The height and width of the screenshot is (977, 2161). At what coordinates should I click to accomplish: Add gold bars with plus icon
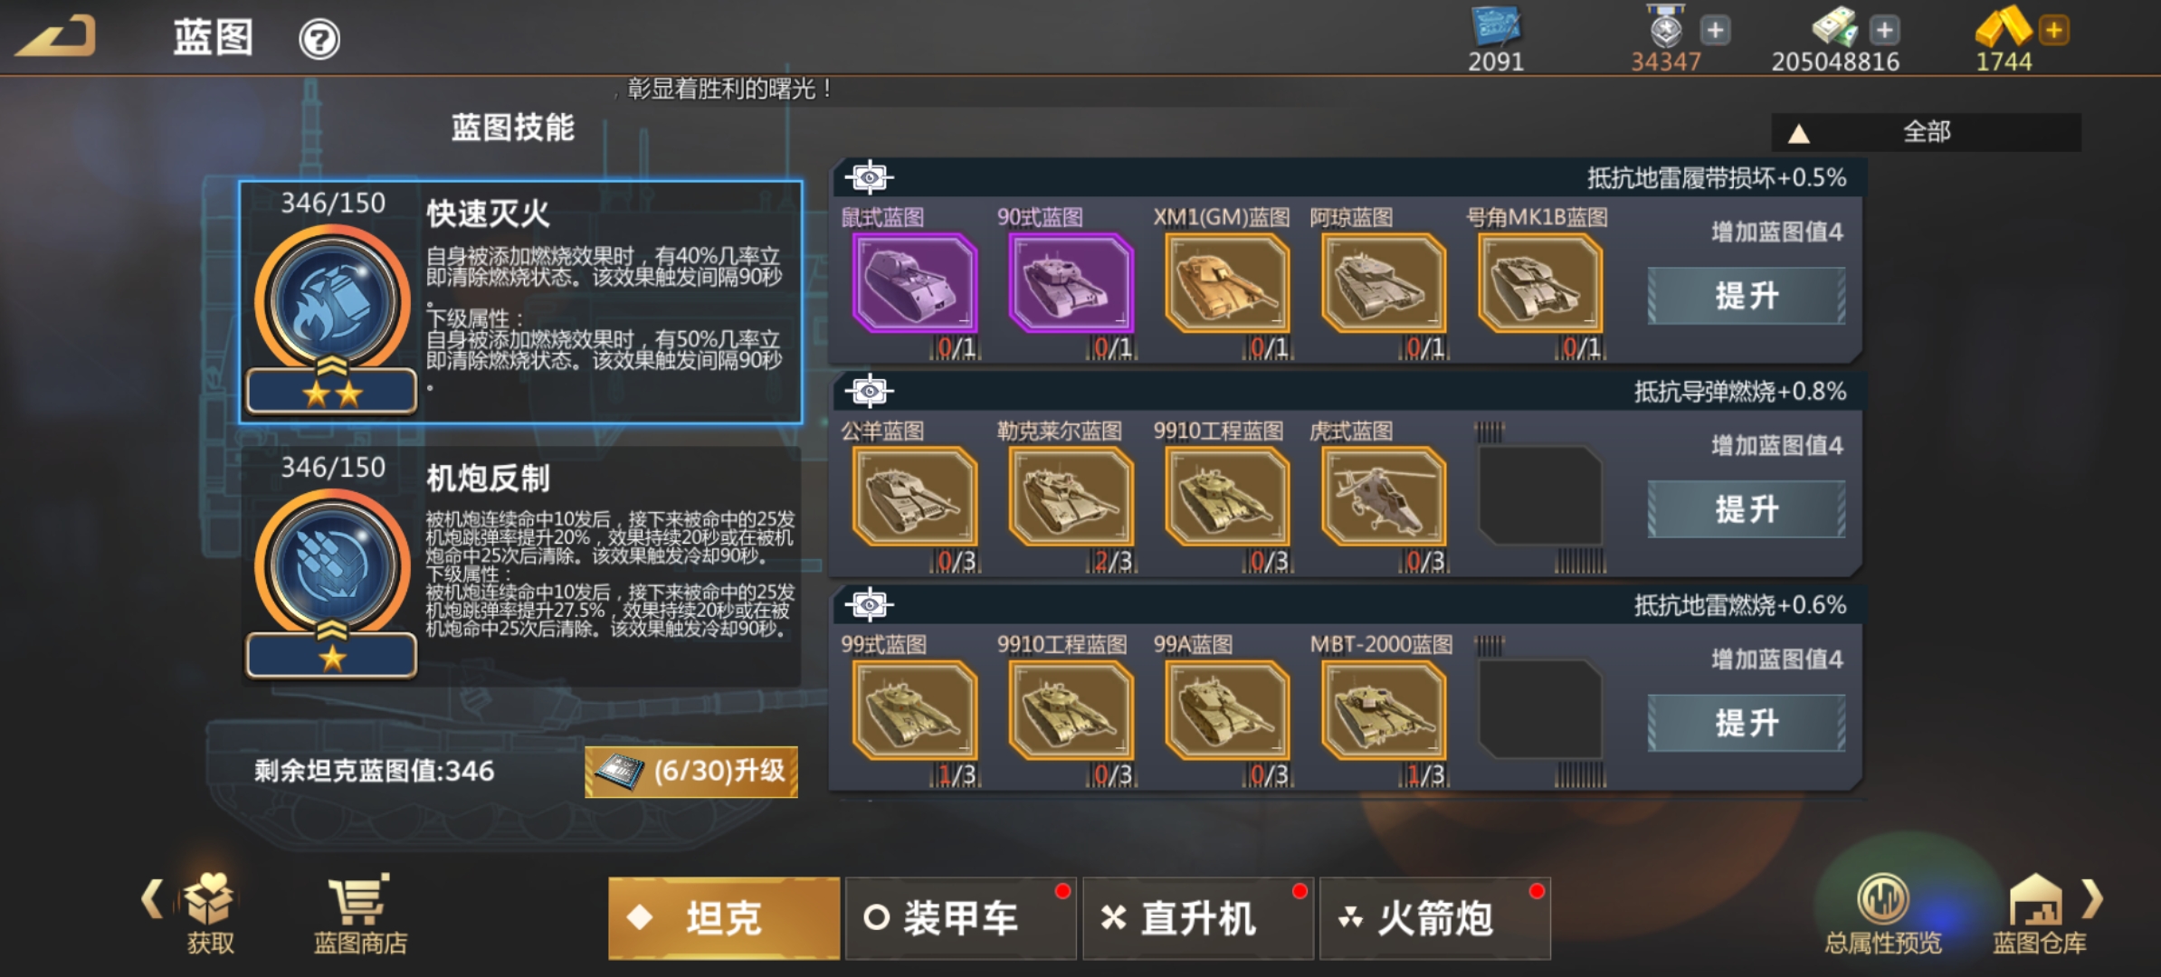coord(2054,30)
